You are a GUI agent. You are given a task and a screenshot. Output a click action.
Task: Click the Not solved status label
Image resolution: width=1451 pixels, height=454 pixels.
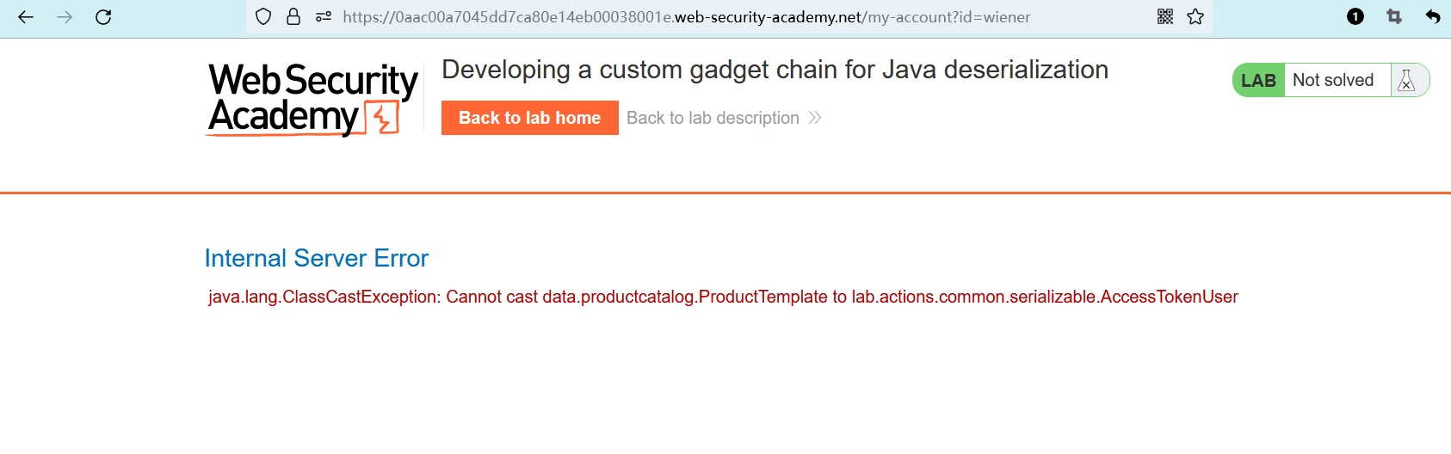pyautogui.click(x=1333, y=81)
